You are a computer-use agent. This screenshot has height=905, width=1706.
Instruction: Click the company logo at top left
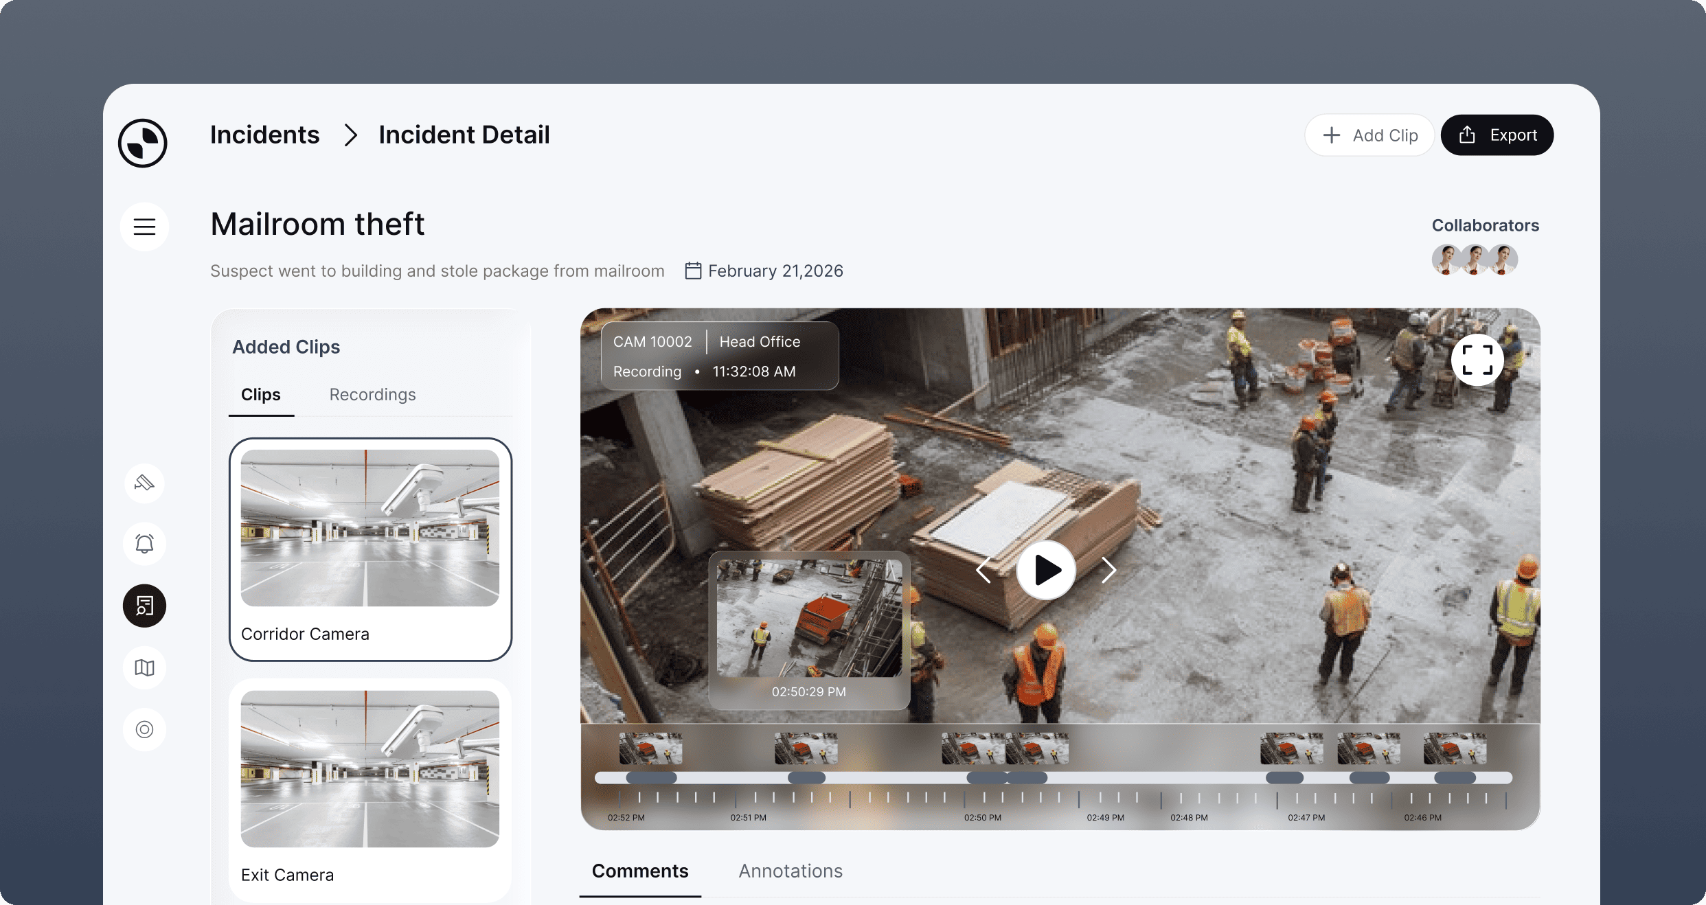[142, 143]
